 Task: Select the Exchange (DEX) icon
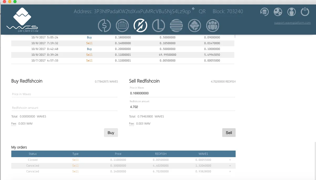click(x=140, y=26)
